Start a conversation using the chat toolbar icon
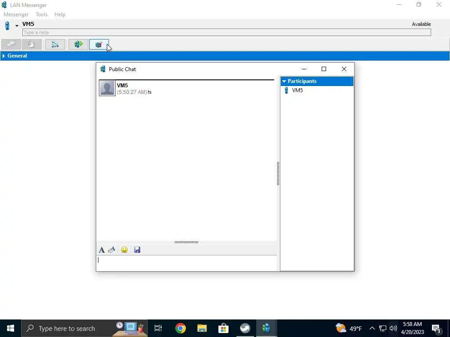 click(x=11, y=44)
